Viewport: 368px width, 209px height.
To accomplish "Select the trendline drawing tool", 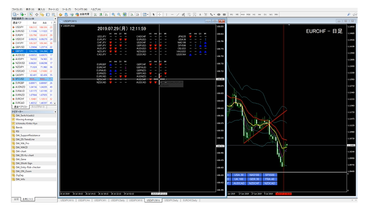I will click(x=178, y=15).
